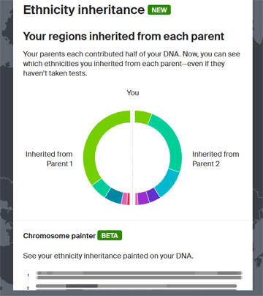Click the Chromosome painter heading
Screen dimensions: 263x296
click(59, 236)
